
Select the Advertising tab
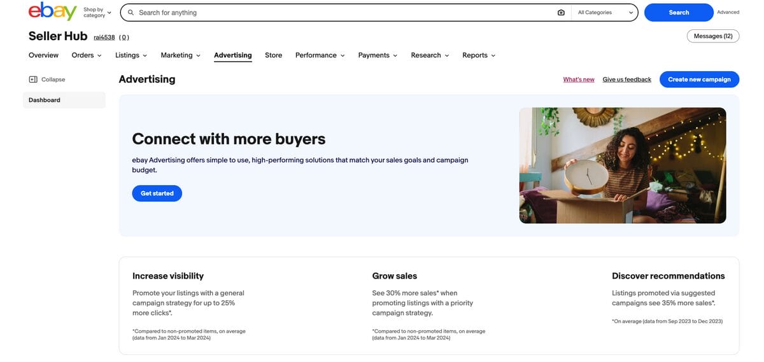(233, 55)
